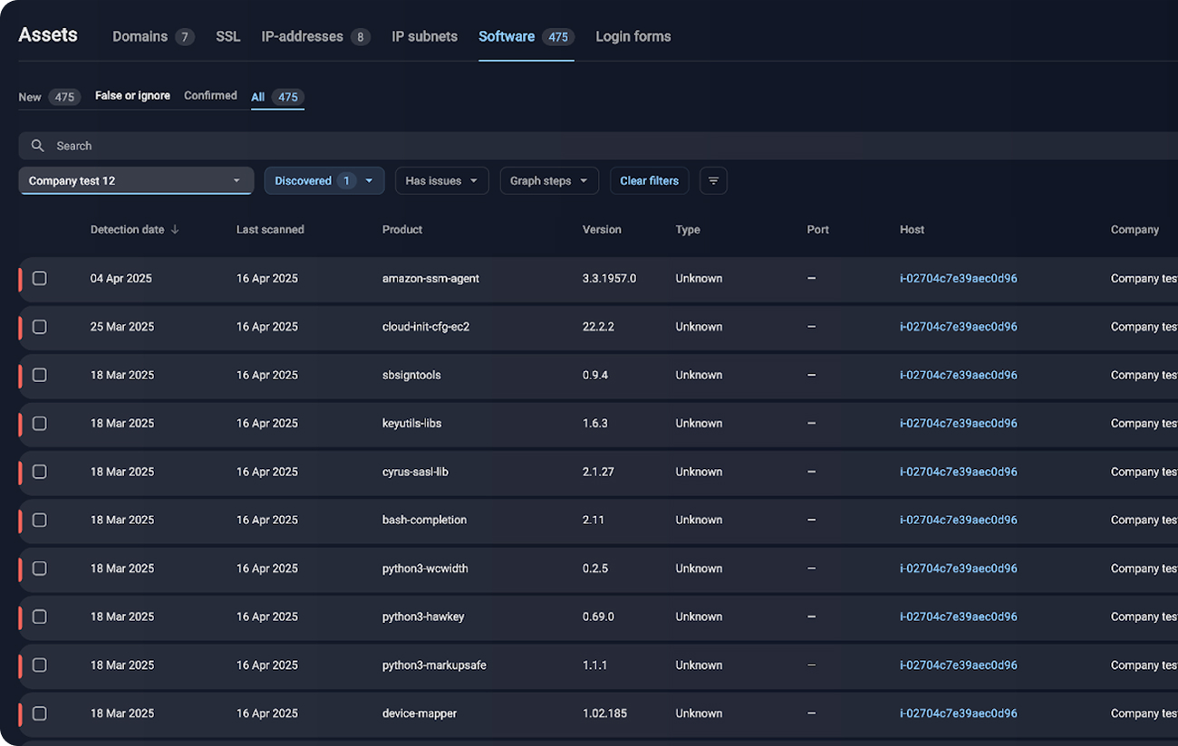Check the python3-hawkey row checkbox
Screen dimensions: 1178x746
[x=40, y=617]
